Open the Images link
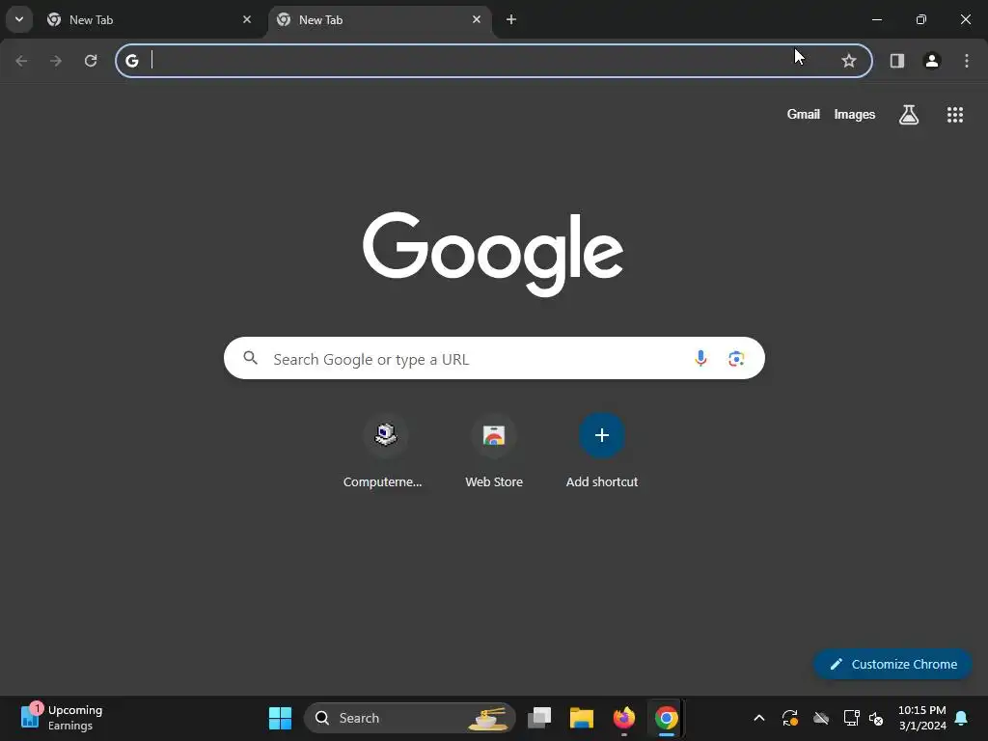Screen dimensions: 988x741 tap(855, 114)
